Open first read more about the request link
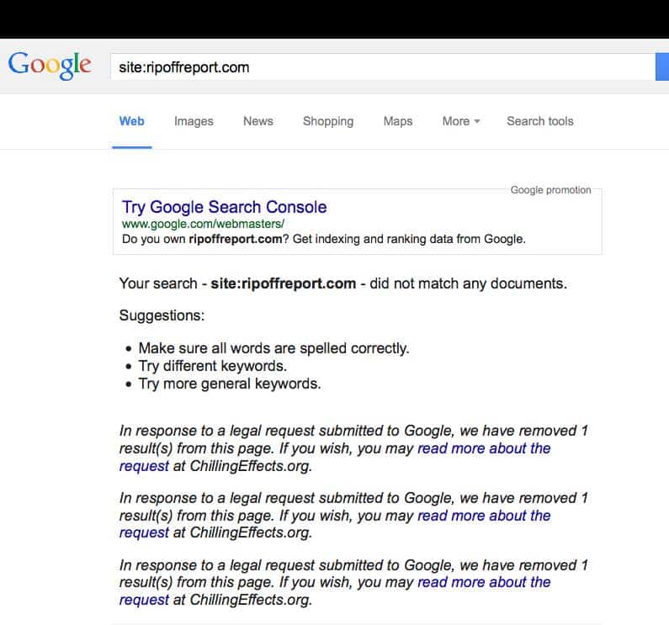The height and width of the screenshot is (625, 669). (484, 448)
